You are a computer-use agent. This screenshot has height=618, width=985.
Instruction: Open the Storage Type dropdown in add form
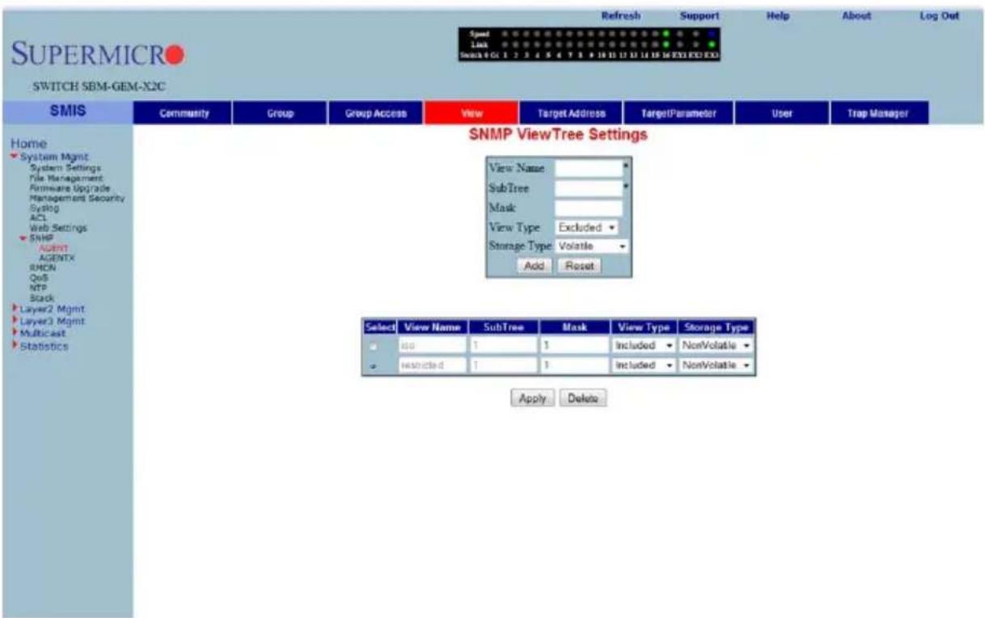point(592,245)
